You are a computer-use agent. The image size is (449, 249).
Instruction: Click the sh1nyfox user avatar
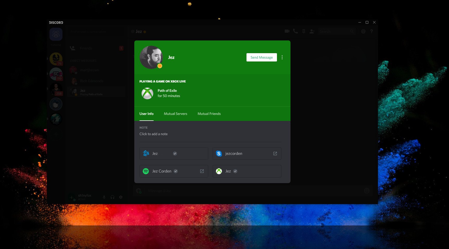point(72,197)
